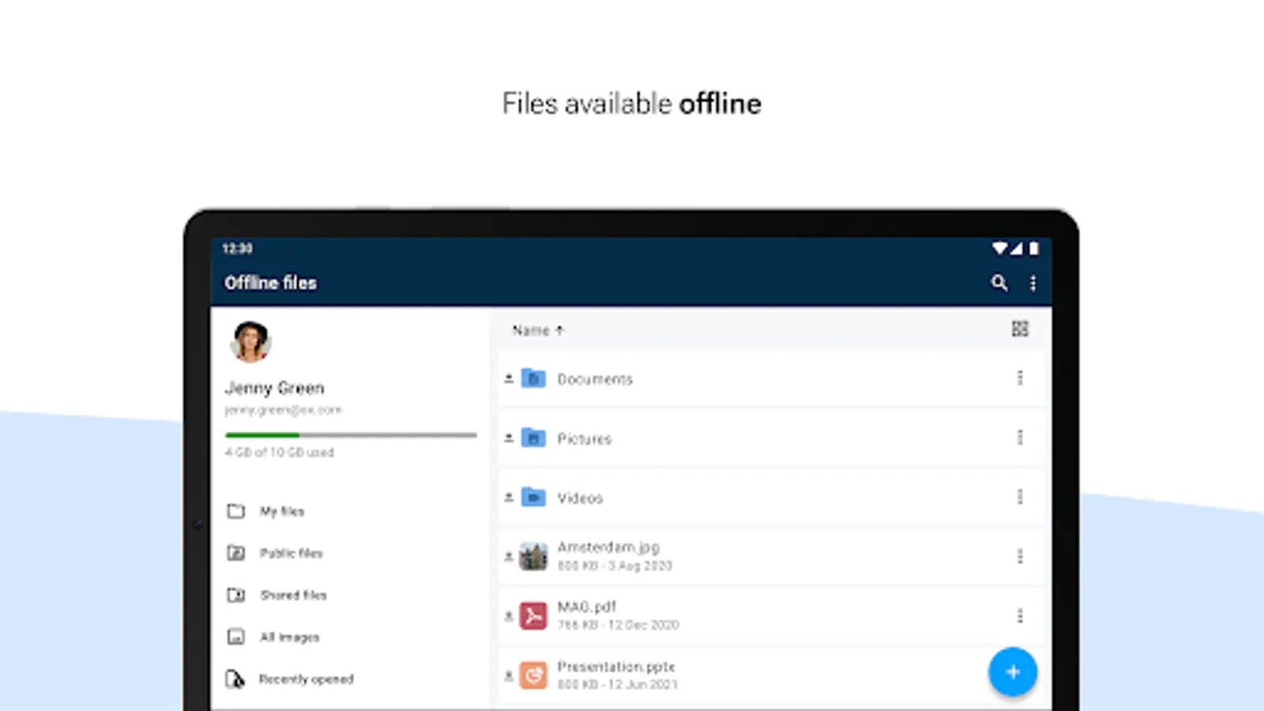The width and height of the screenshot is (1264, 711).
Task: Click the 12:30 status bar clock
Action: pyautogui.click(x=237, y=248)
